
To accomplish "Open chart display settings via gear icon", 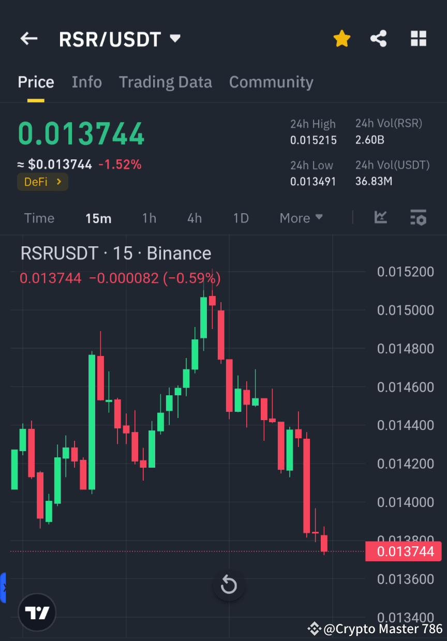I will (x=419, y=218).
